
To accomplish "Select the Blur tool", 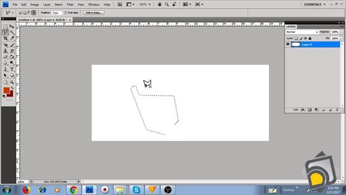I will coord(5,63).
